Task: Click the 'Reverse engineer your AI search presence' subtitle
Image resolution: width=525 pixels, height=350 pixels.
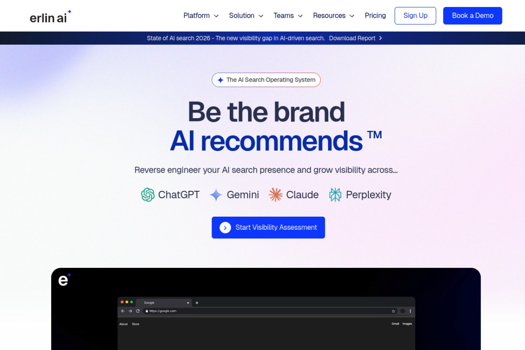Action: (x=266, y=170)
